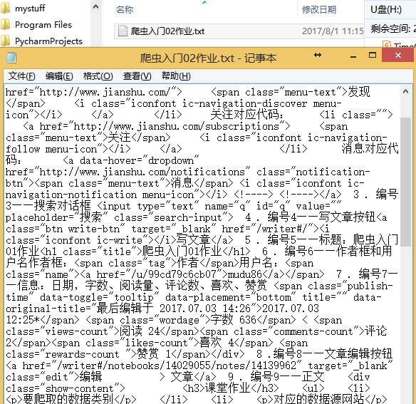
Task: Open the 编辑(E) menu
Action: coord(59,76)
